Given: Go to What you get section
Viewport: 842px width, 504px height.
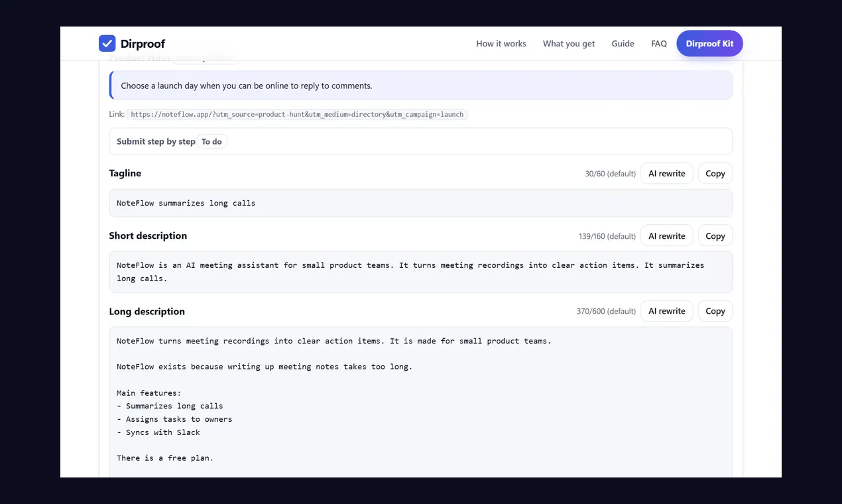Looking at the screenshot, I should coord(569,44).
